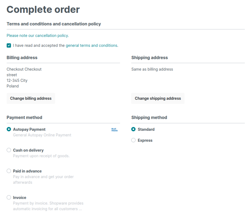The image size is (251, 219).
Task: Switch shipping to Express
Action: pyautogui.click(x=133, y=140)
